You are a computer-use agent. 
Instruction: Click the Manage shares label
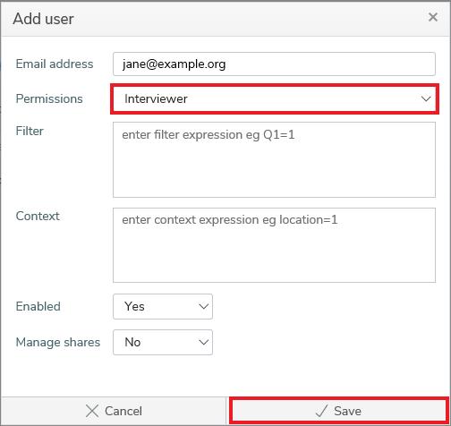click(58, 342)
